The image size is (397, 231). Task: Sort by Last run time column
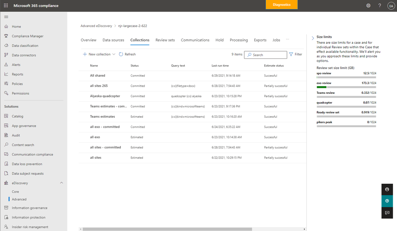tap(220, 66)
